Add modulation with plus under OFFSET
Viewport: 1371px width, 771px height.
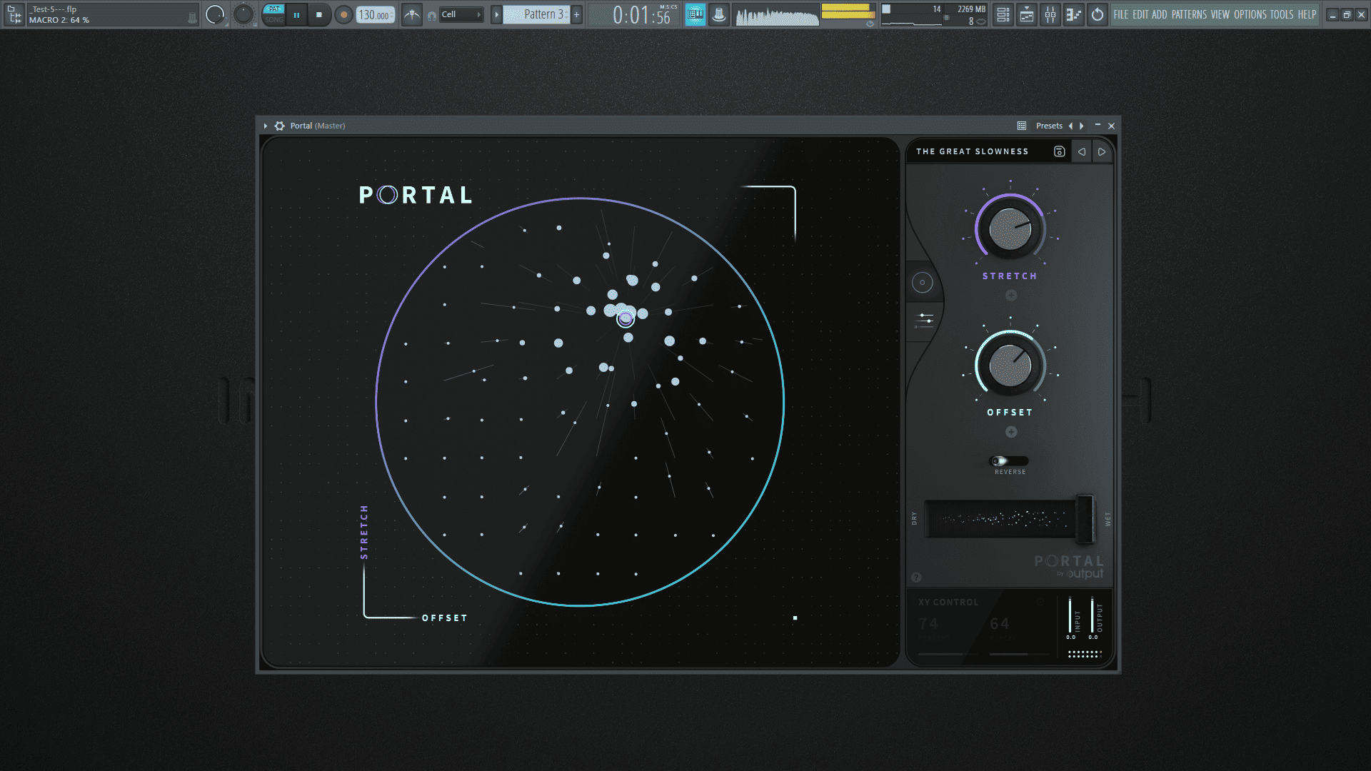click(1011, 432)
